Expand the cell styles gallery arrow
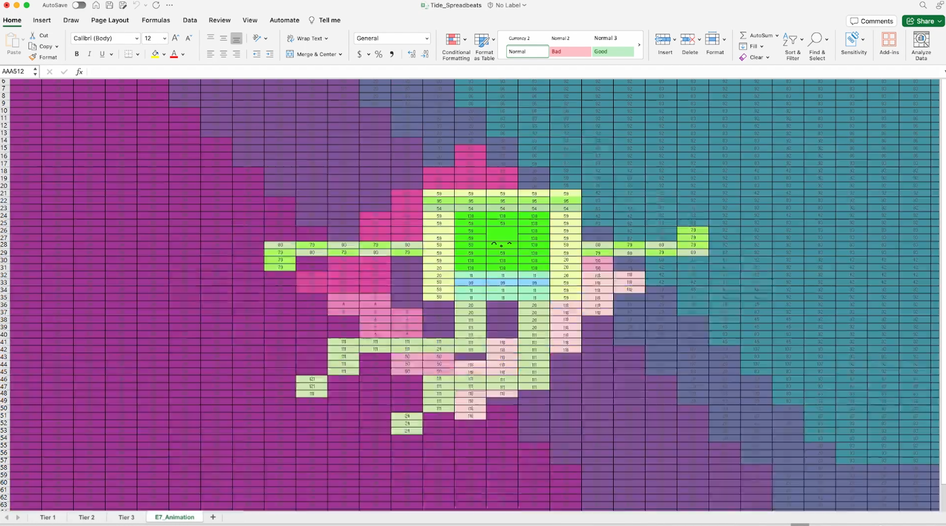 coord(639,45)
